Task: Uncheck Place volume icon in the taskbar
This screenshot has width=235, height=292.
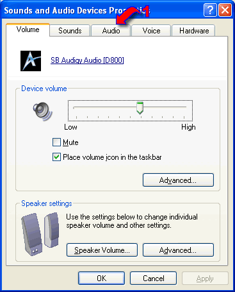Action: 56,157
